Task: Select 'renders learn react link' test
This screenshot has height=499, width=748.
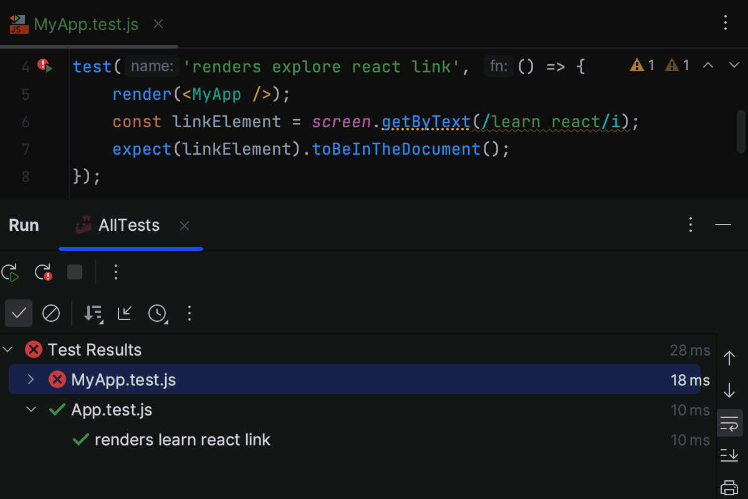Action: (x=182, y=440)
